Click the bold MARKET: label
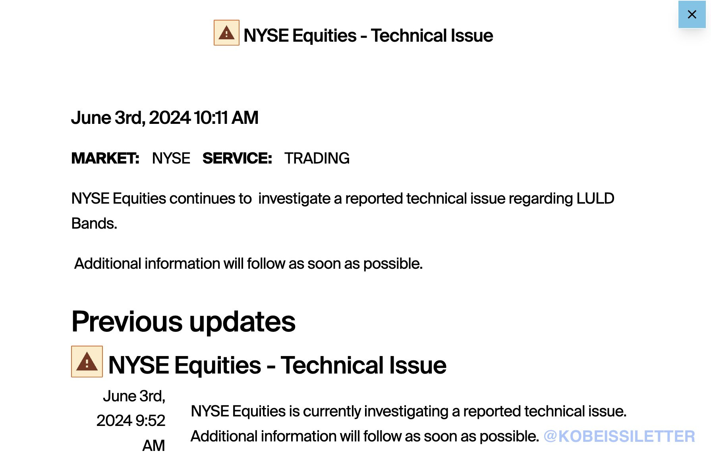This screenshot has height=470, width=711. [x=105, y=158]
